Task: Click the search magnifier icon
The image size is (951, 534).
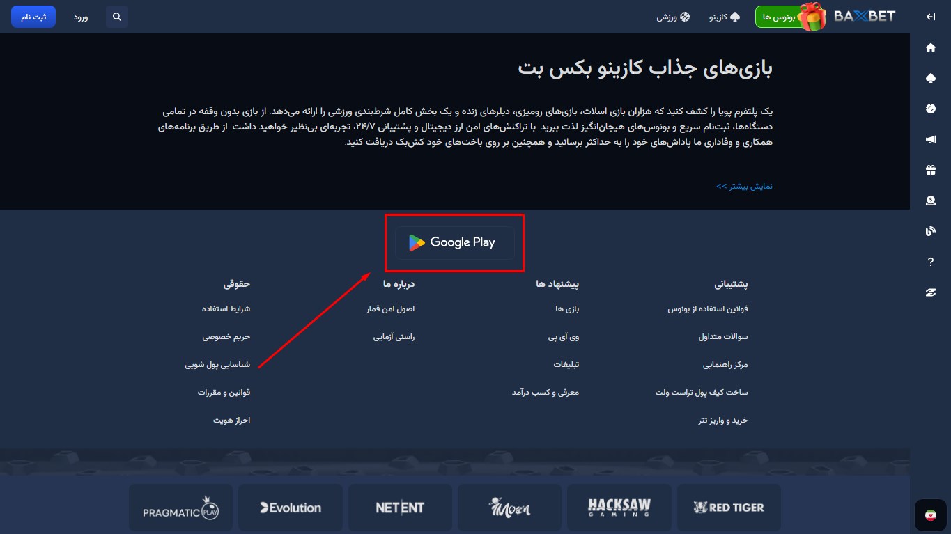Action: pyautogui.click(x=117, y=17)
